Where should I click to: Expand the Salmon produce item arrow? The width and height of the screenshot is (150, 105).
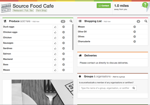coord(64,54)
